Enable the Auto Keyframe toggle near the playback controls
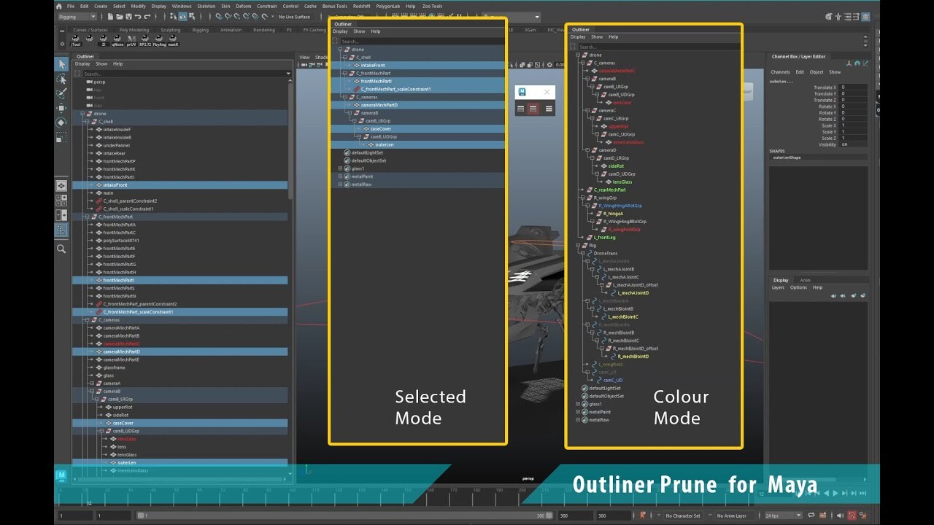 [852, 516]
